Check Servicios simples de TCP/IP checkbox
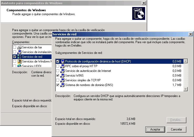 58,80
